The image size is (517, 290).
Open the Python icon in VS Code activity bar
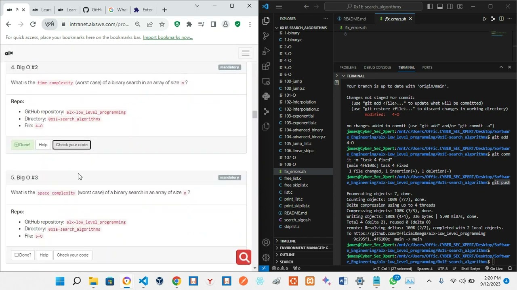tap(266, 96)
